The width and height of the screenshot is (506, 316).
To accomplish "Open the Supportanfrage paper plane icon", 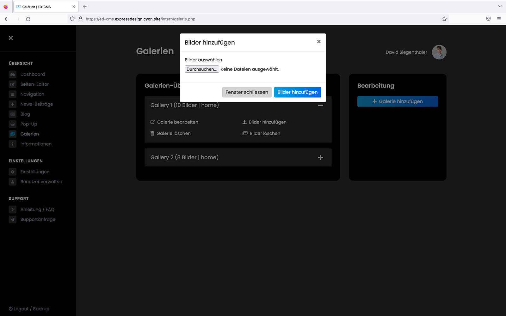I will pyautogui.click(x=13, y=220).
